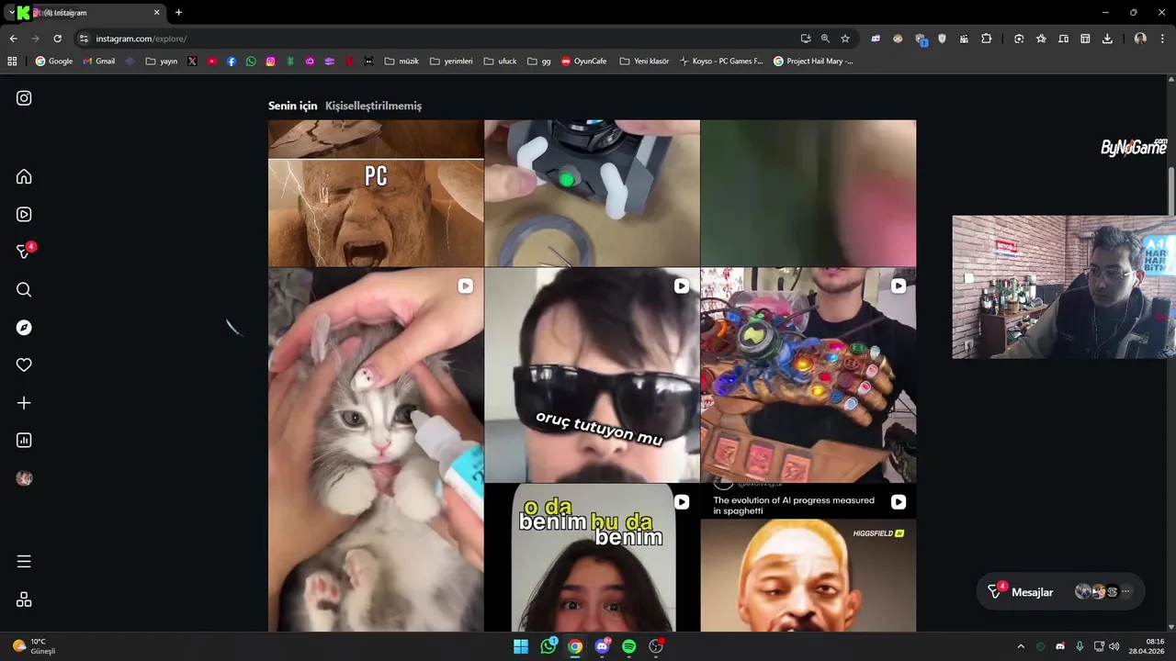
Task: Click the instagram.com/explore address bar
Action: point(441,39)
